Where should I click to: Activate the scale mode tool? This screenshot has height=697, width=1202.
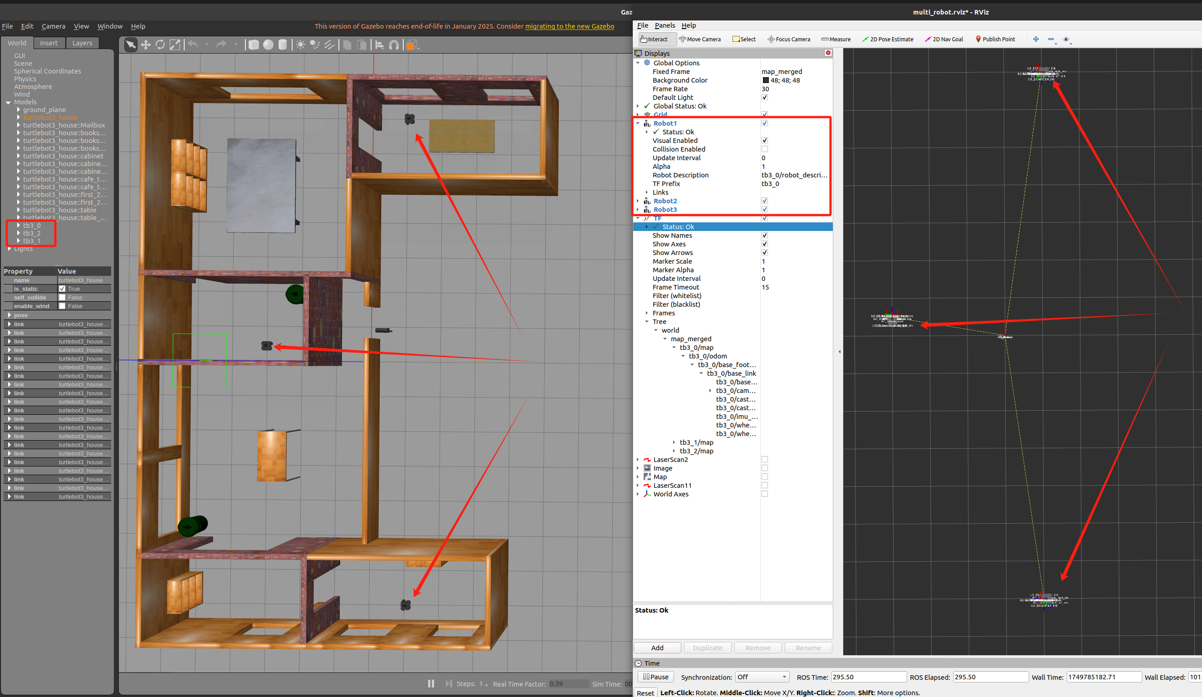pyautogui.click(x=175, y=45)
